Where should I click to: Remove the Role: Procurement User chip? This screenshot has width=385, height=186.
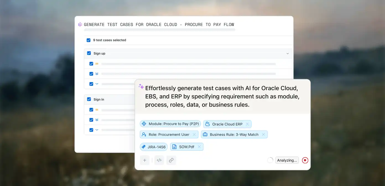(x=194, y=135)
